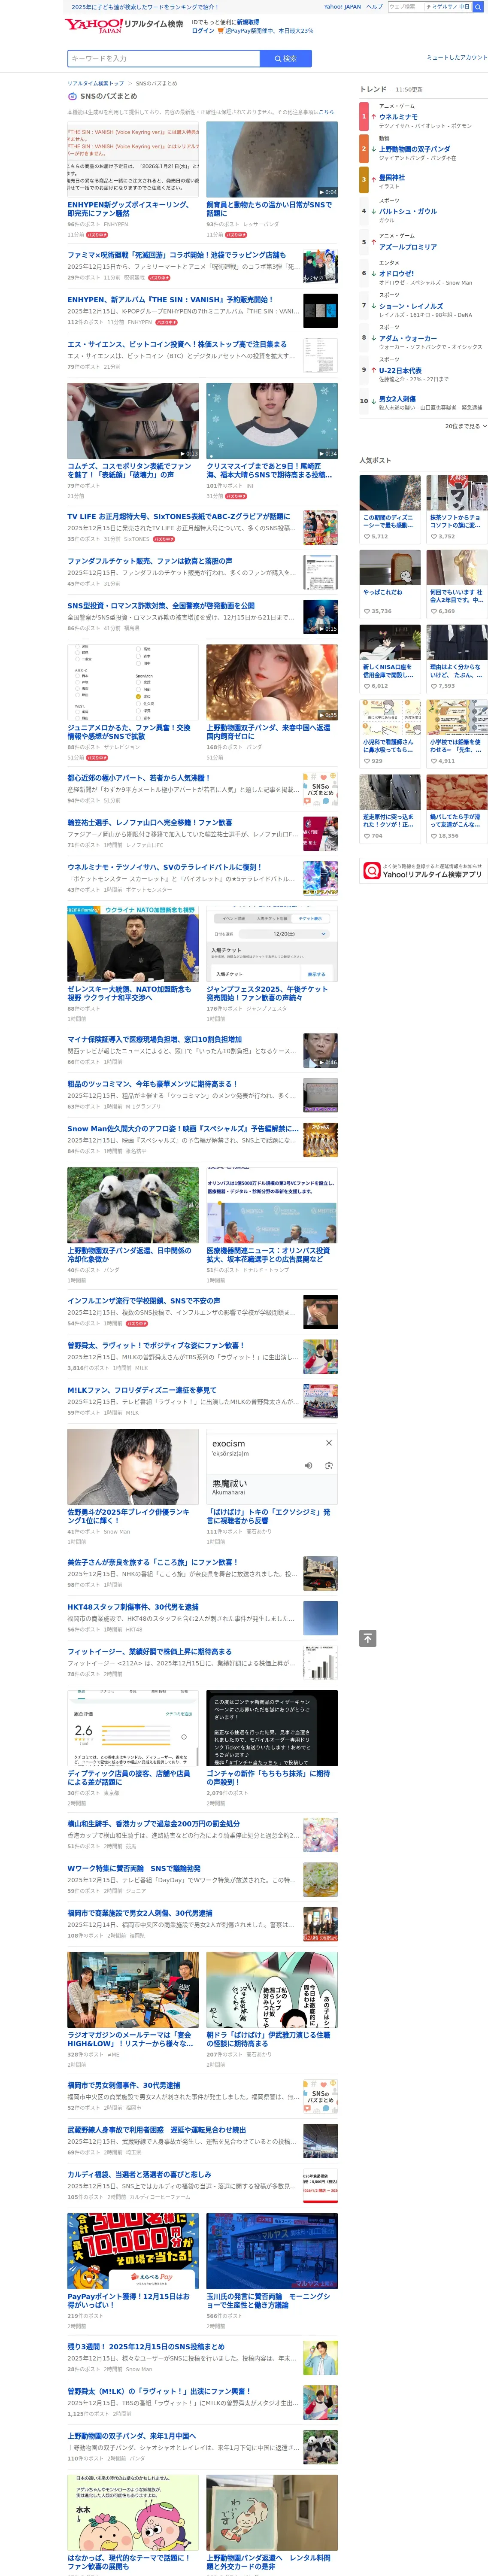The width and height of the screenshot is (488, 2576).
Task: Open trend U-22日本代表
Action: tap(400, 370)
